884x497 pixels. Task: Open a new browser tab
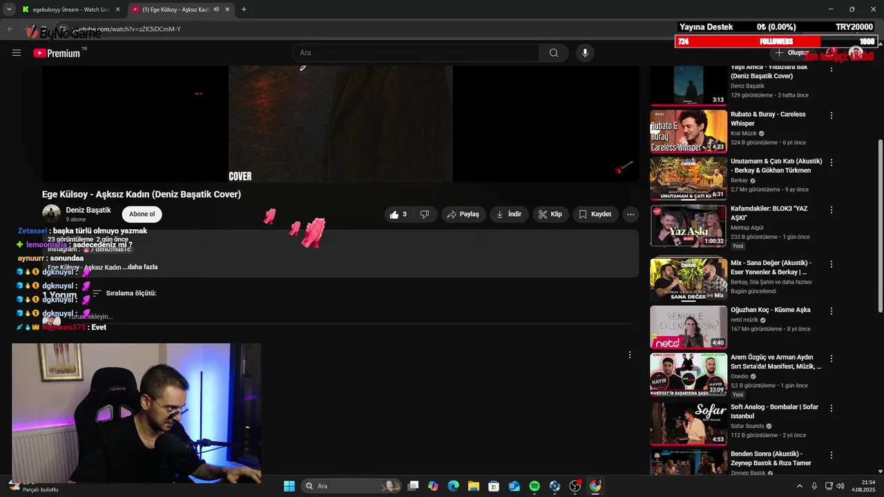coord(244,10)
